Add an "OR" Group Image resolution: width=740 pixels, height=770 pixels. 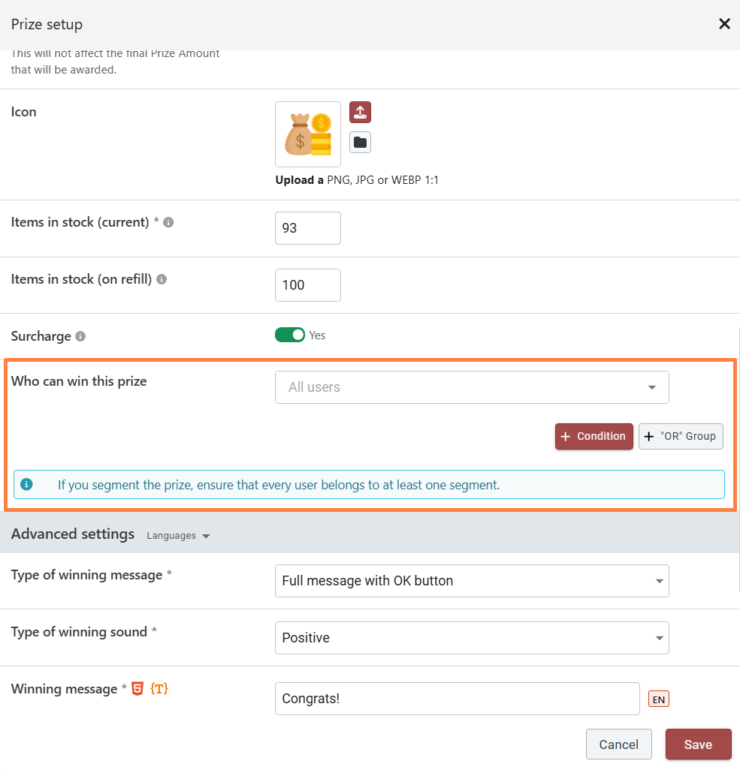click(681, 436)
